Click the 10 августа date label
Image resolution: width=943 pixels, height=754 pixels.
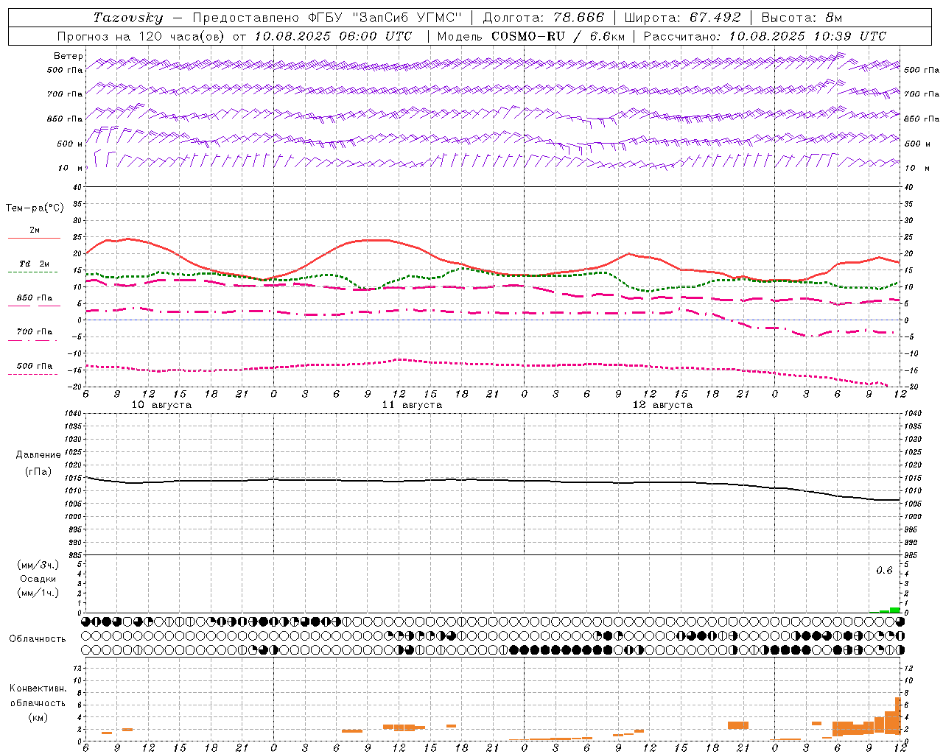tap(161, 405)
